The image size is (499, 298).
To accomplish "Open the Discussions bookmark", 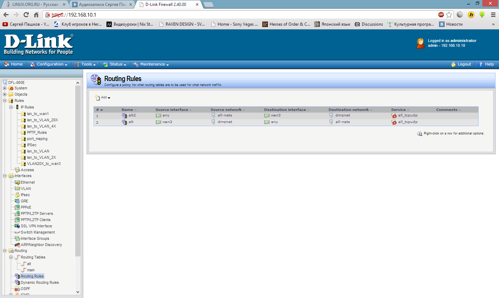I will pyautogui.click(x=369, y=24).
